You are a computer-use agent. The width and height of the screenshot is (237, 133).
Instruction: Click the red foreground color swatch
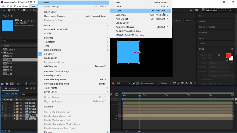pyautogui.click(x=228, y=56)
